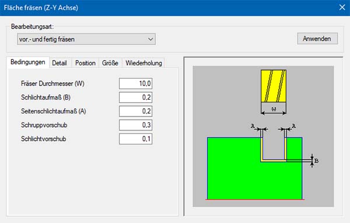Screen dimensions: 350x223
Task: Click the right A dimension marker
Action: (x=287, y=128)
